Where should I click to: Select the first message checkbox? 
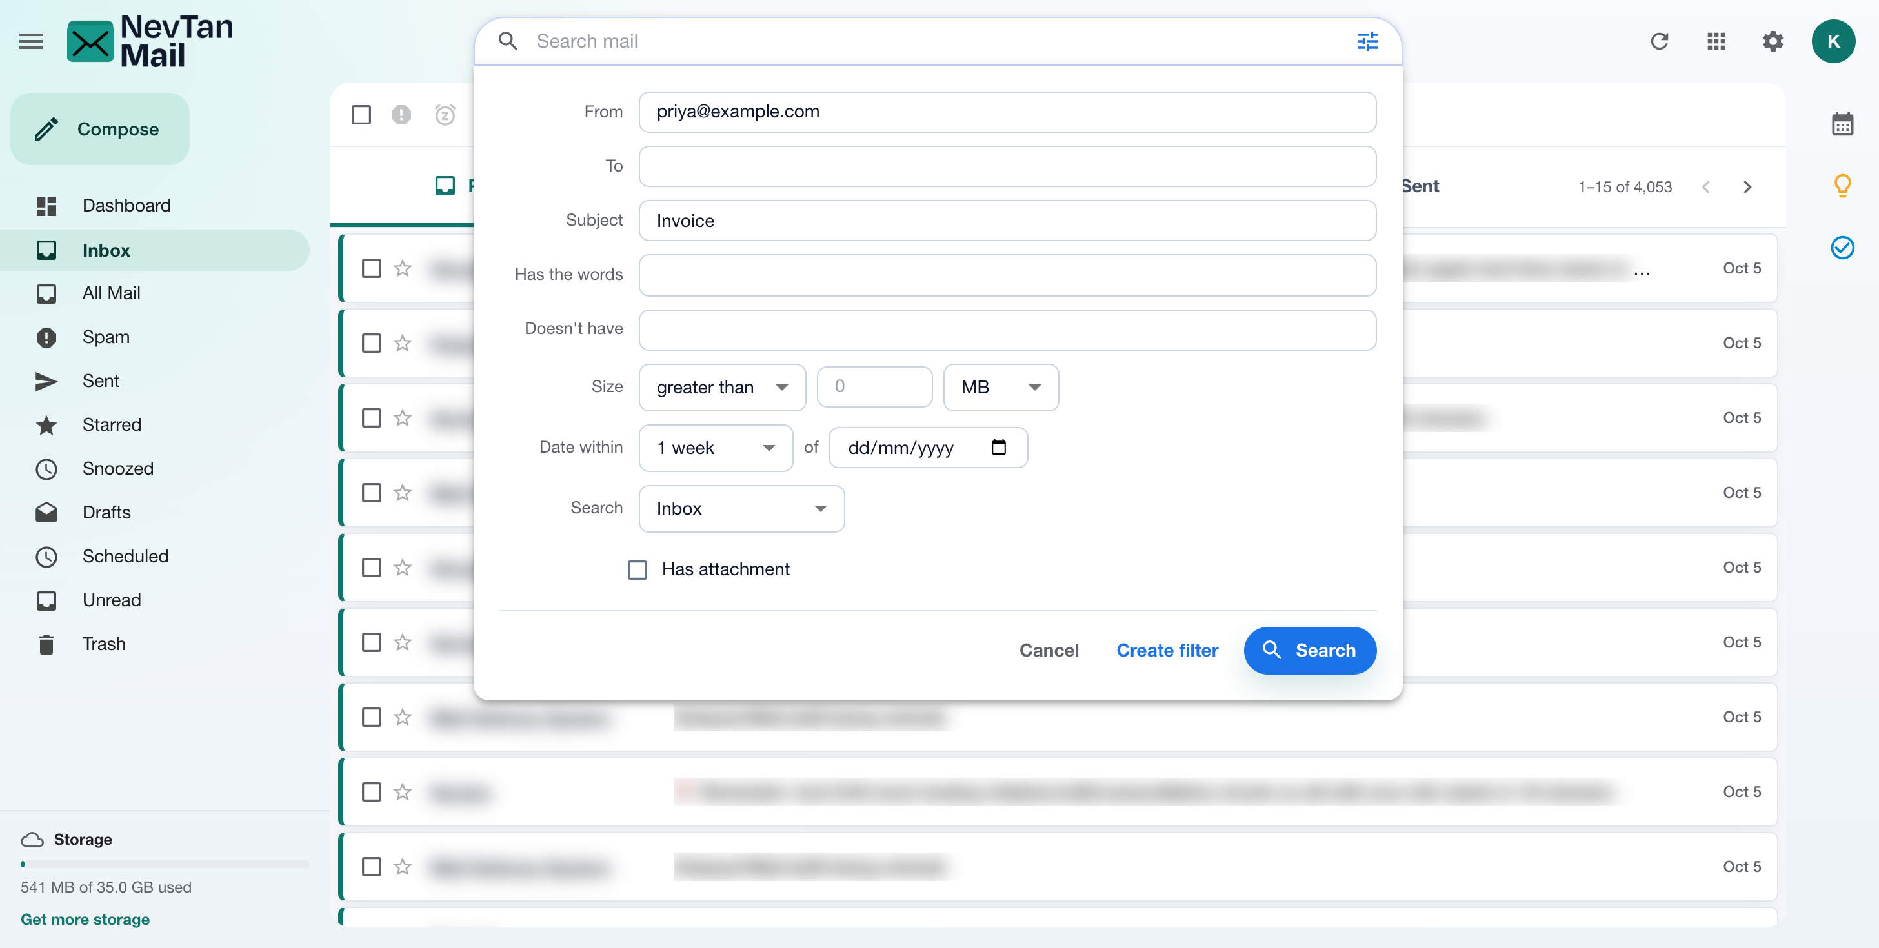pyautogui.click(x=371, y=268)
